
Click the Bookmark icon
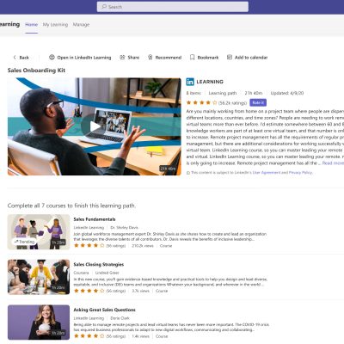(192, 58)
